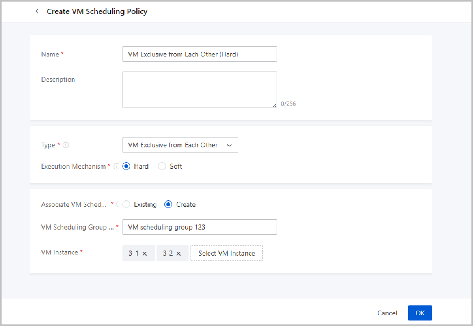Click the VM Scheduling Group name field

pyautogui.click(x=199, y=227)
